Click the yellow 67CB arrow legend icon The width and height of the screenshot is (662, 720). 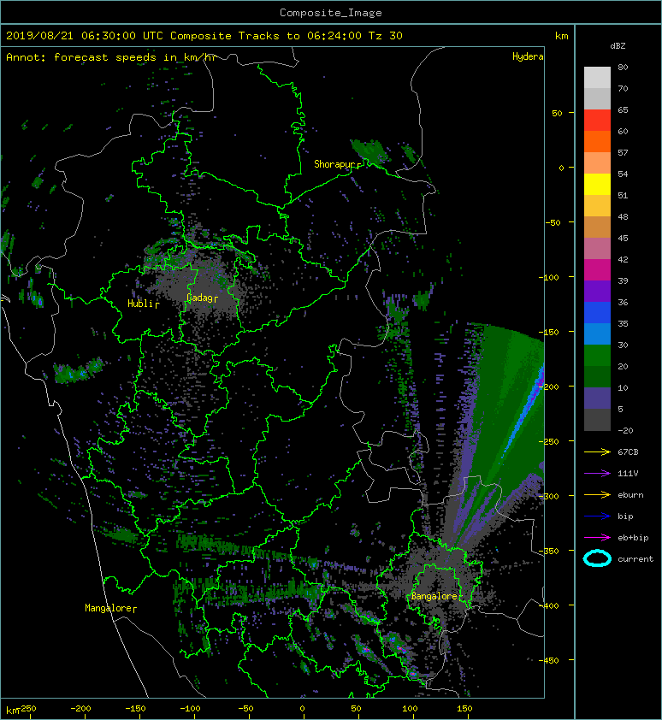(x=597, y=451)
